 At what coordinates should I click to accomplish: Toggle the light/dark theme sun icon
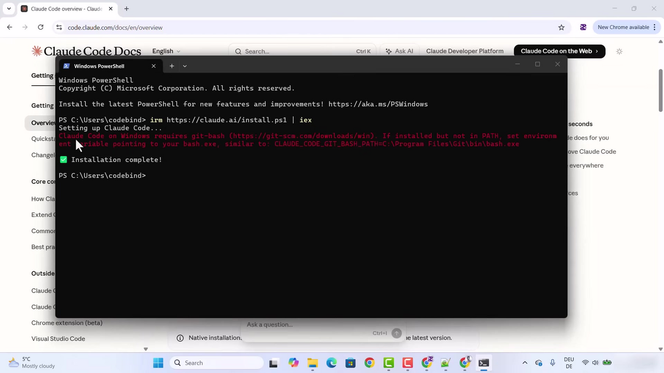619,51
